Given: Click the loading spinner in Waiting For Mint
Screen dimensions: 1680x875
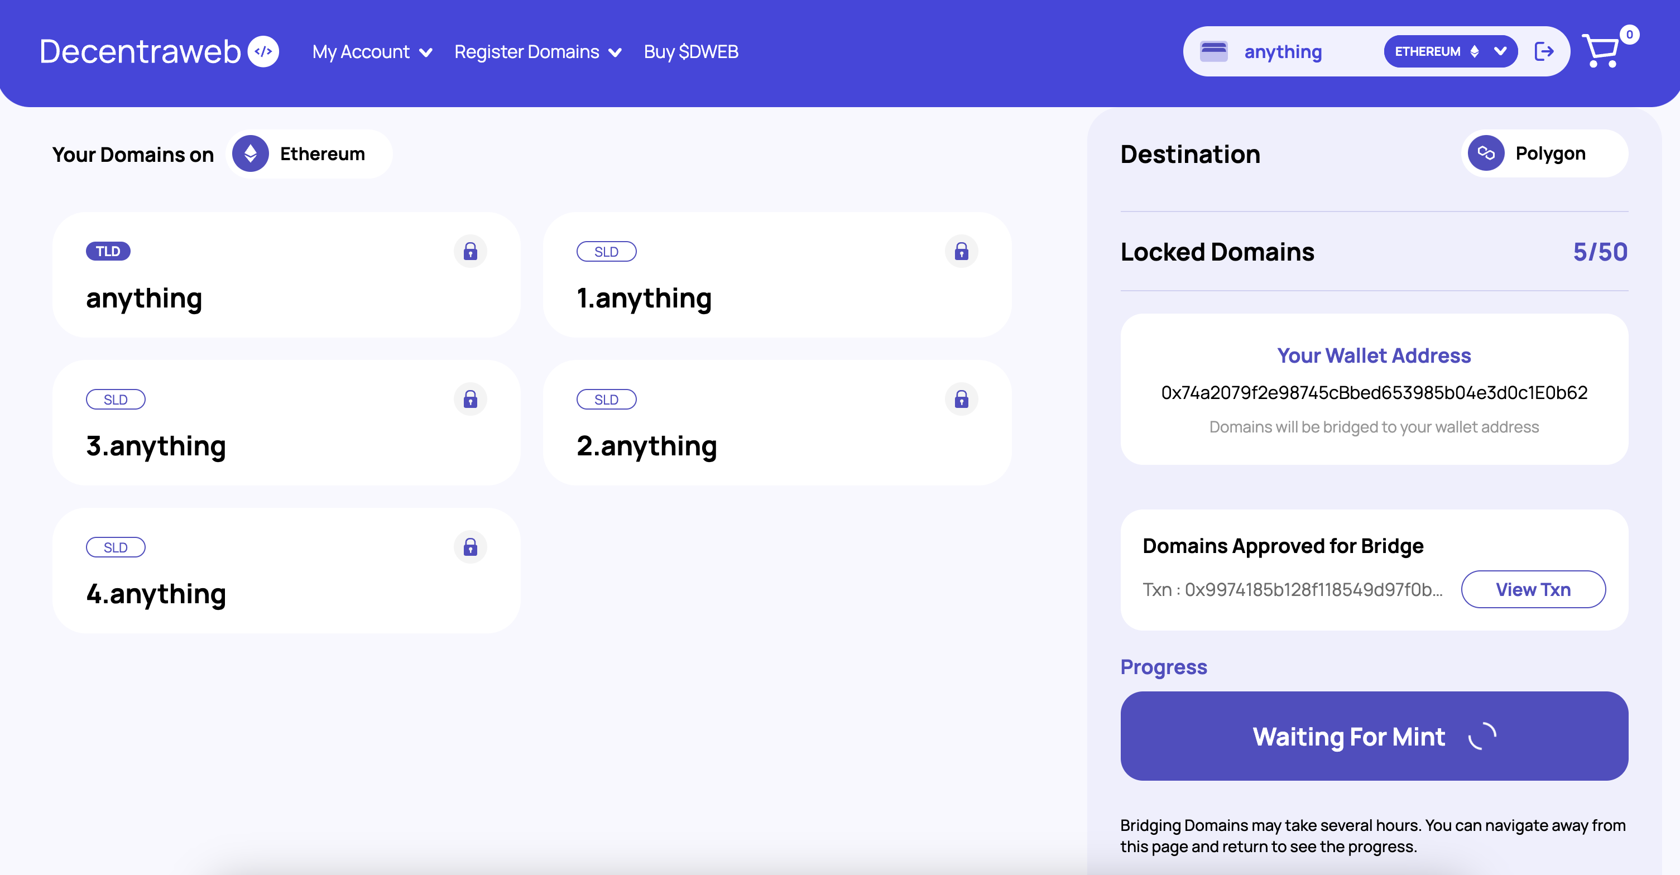Looking at the screenshot, I should coord(1482,736).
